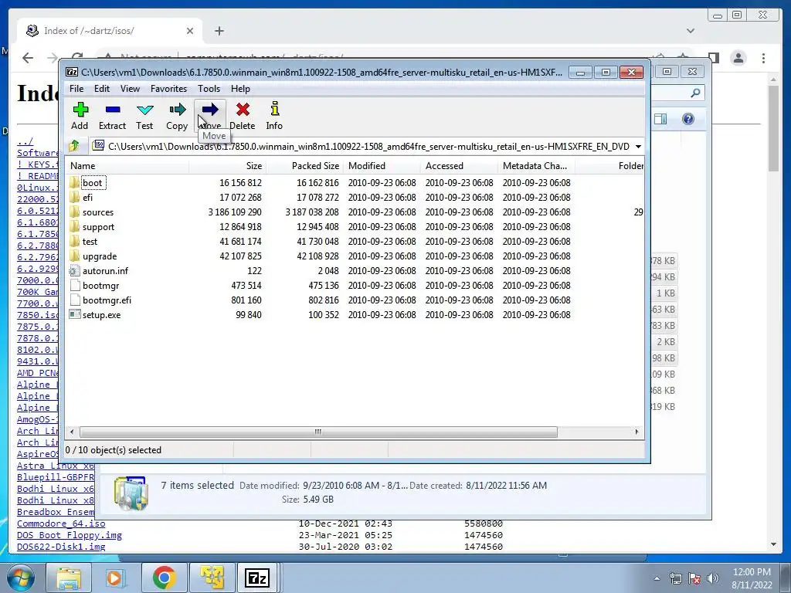The width and height of the screenshot is (791, 593).
Task: Select the efi folder icon
Action: pyautogui.click(x=75, y=197)
